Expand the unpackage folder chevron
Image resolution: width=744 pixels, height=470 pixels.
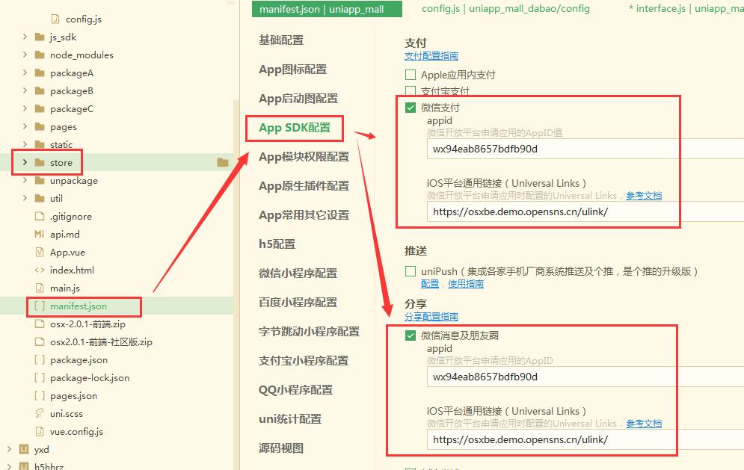click(x=25, y=181)
